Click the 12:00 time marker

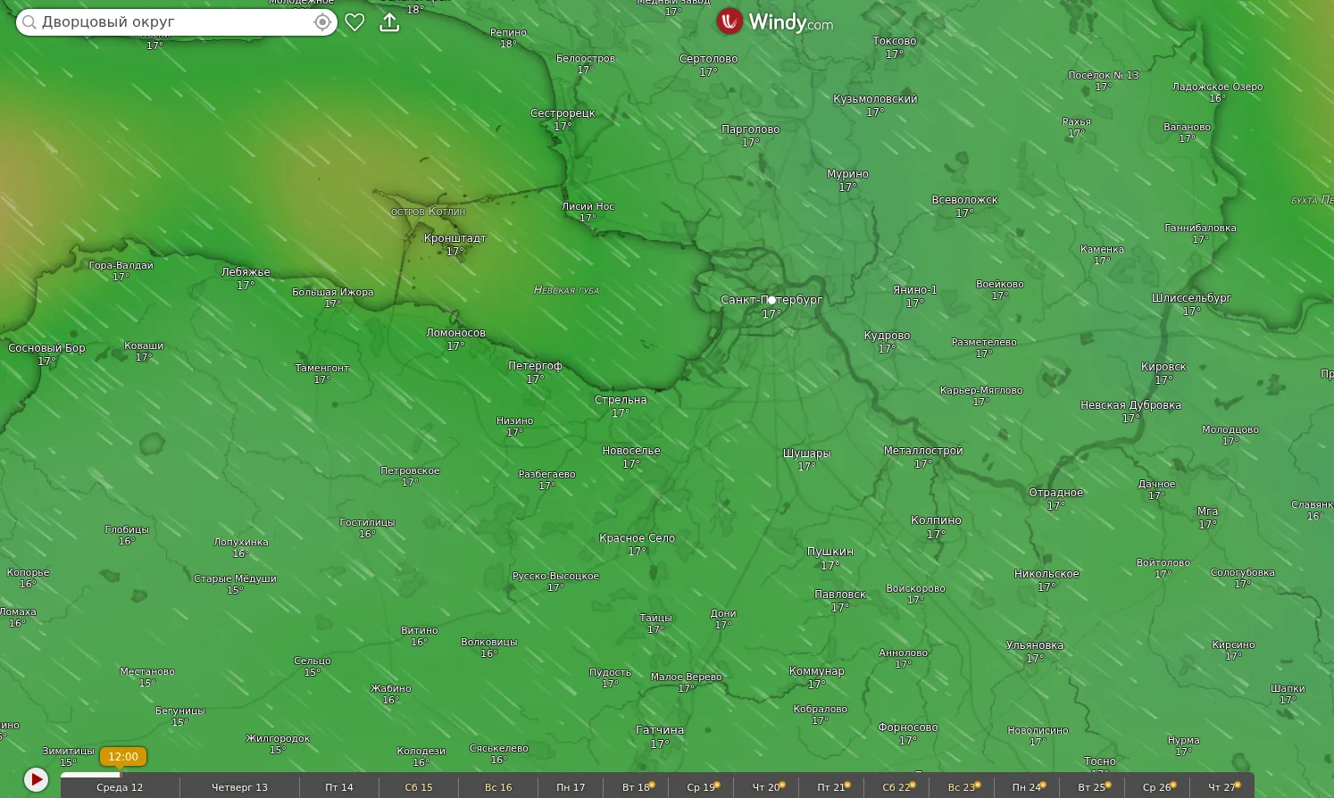click(123, 757)
